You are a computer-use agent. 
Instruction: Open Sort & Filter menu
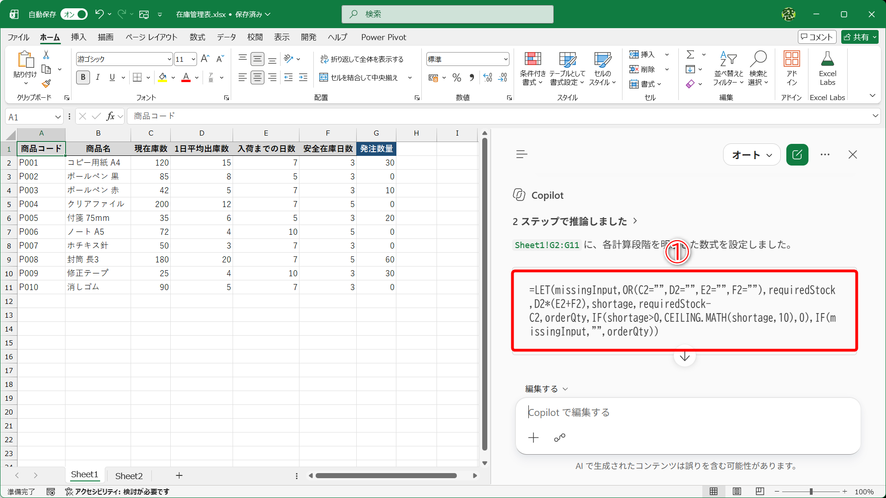(728, 69)
